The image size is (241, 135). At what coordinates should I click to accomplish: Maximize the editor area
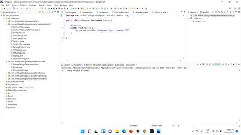[x=185, y=12]
